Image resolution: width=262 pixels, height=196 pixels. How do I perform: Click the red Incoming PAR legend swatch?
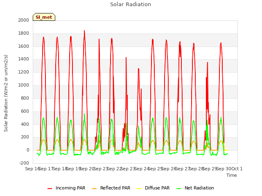50,189
